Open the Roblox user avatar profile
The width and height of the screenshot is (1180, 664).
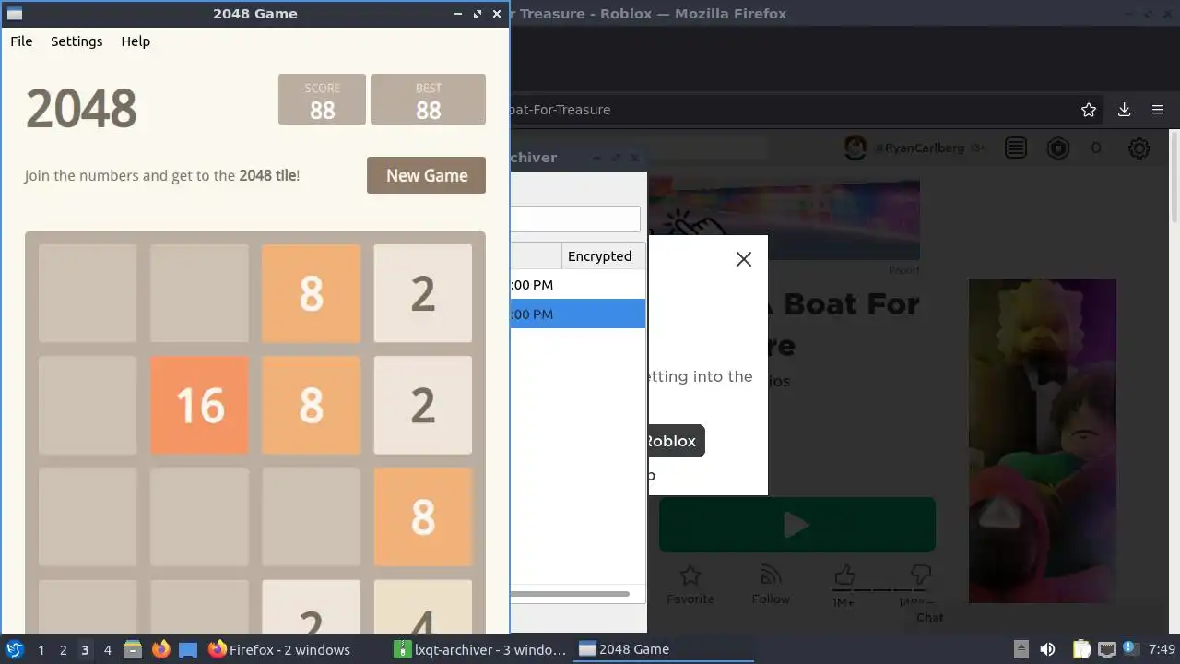855,148
